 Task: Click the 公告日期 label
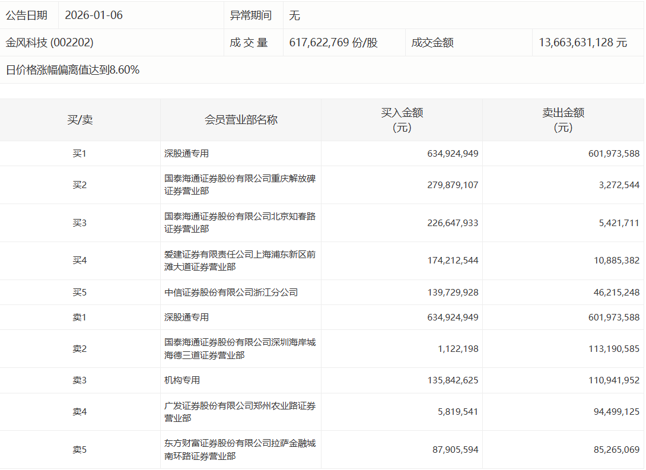(x=26, y=15)
